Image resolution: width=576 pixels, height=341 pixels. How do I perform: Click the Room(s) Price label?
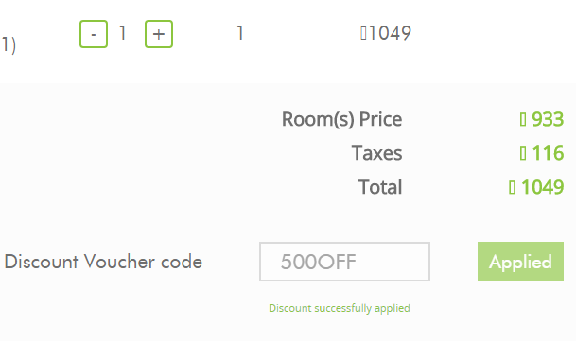[x=341, y=119]
